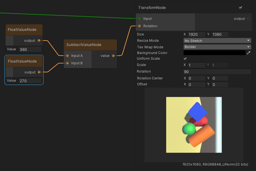Open the Resize Mode dropdown
256x171 pixels.
pos(217,41)
